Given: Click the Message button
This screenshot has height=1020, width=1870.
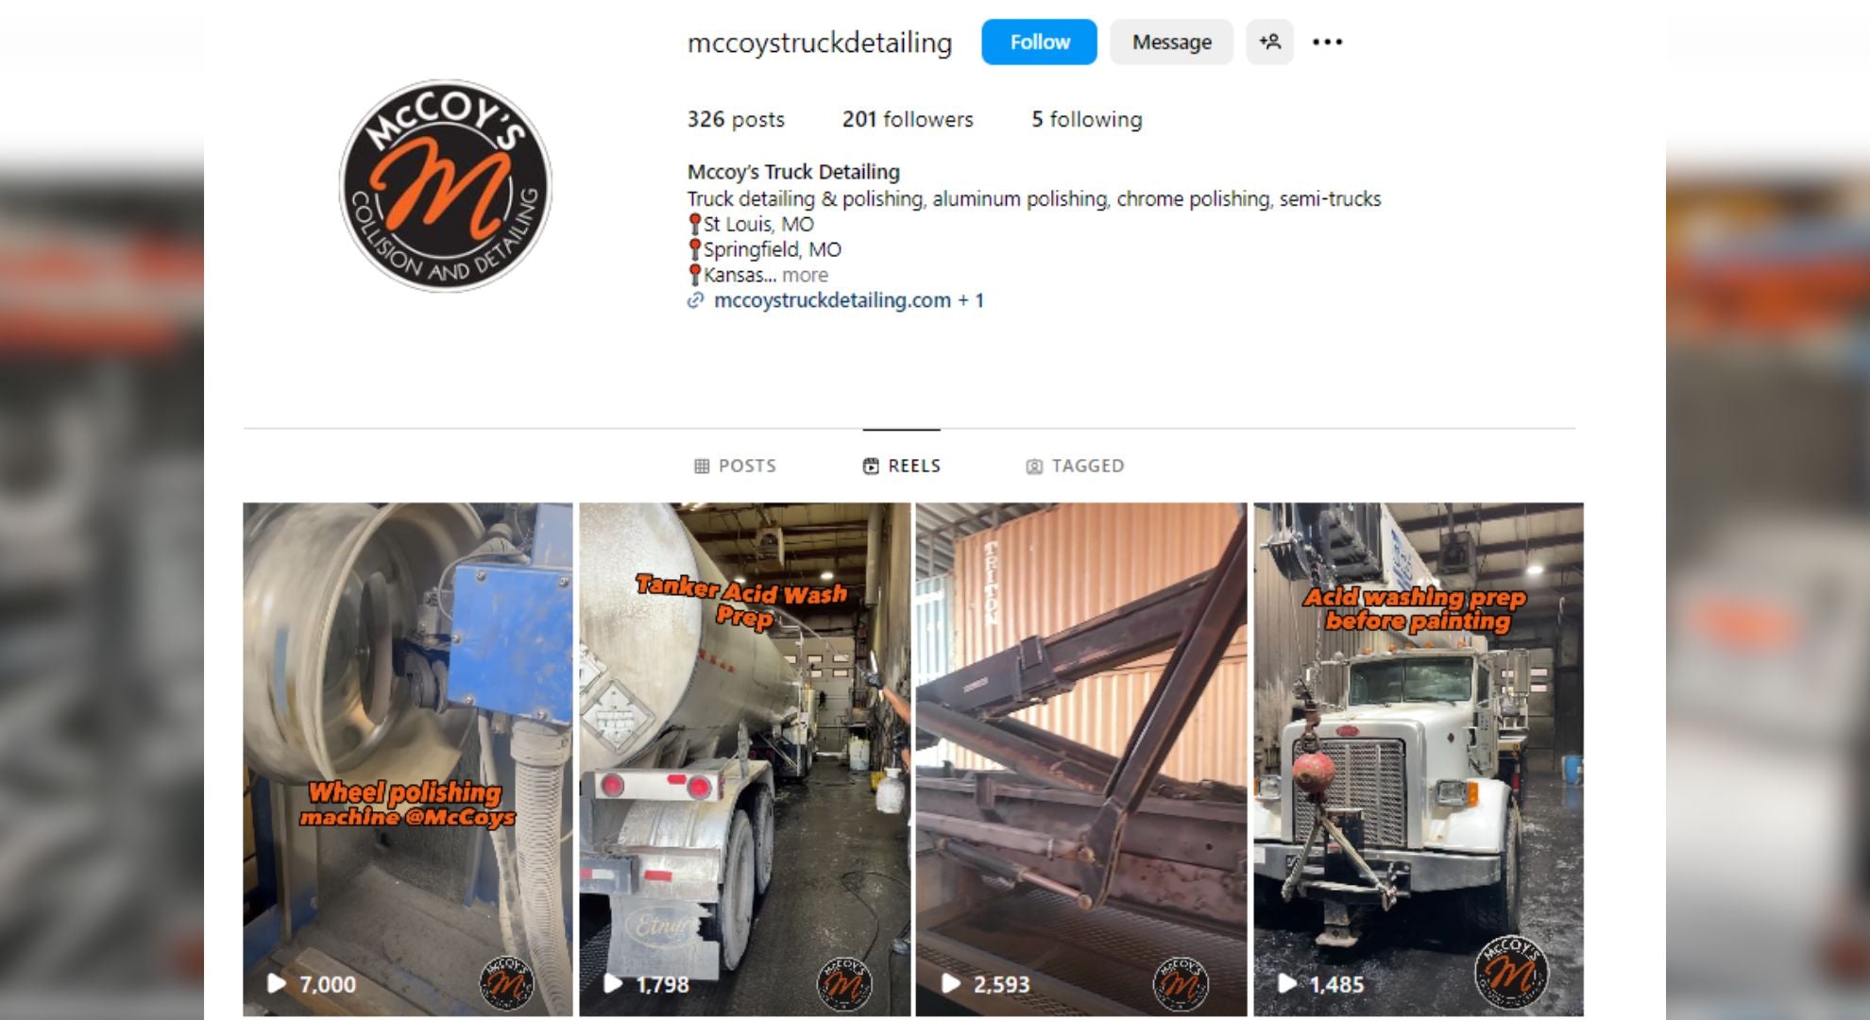Looking at the screenshot, I should [x=1171, y=42].
